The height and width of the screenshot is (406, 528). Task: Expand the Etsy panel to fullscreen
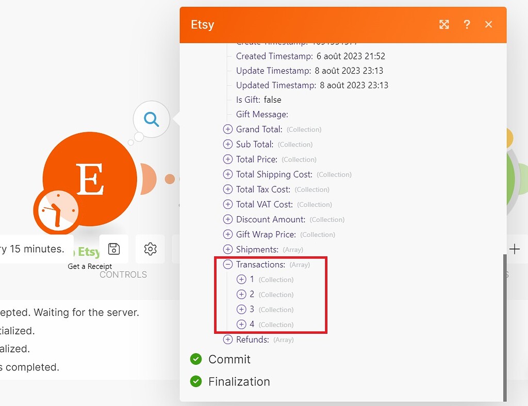(444, 24)
